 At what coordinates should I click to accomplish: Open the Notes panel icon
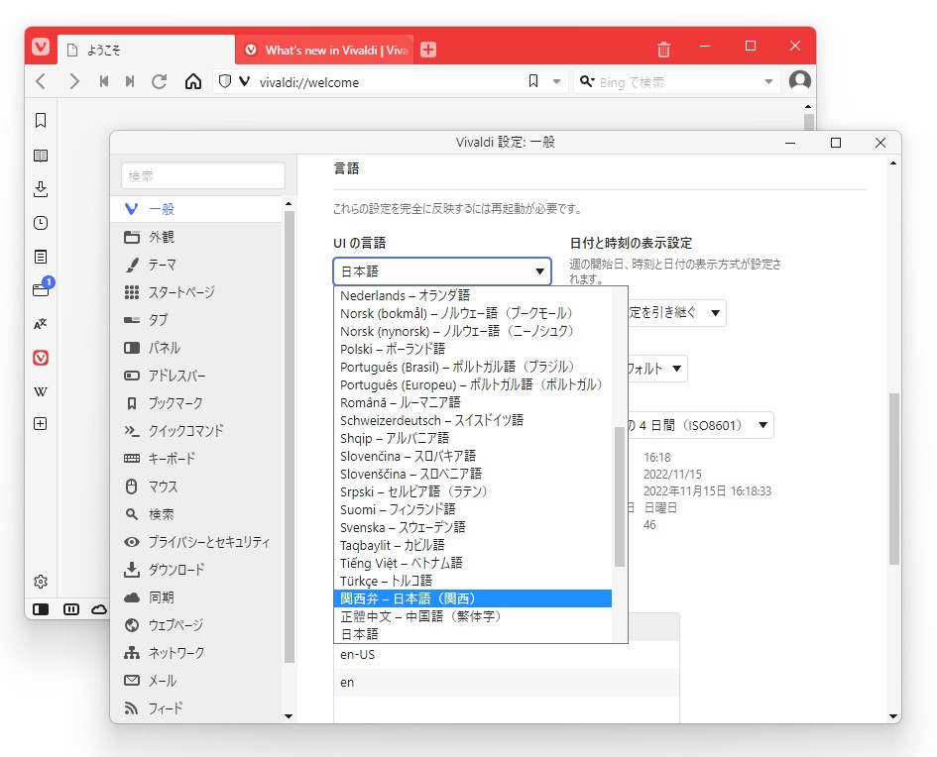(40, 255)
